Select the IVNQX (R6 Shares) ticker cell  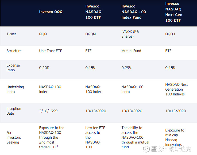[x=130, y=34]
